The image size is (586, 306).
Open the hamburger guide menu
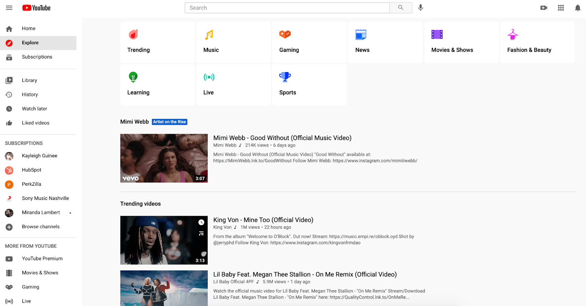tap(9, 8)
